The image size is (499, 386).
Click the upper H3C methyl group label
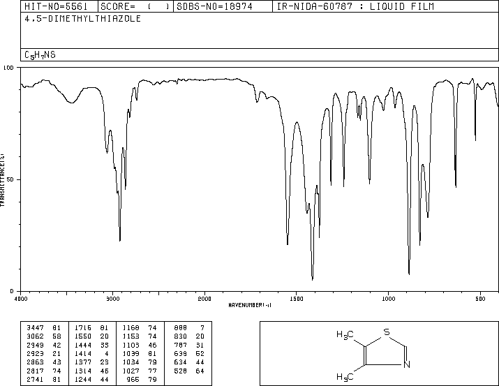tap(345, 335)
